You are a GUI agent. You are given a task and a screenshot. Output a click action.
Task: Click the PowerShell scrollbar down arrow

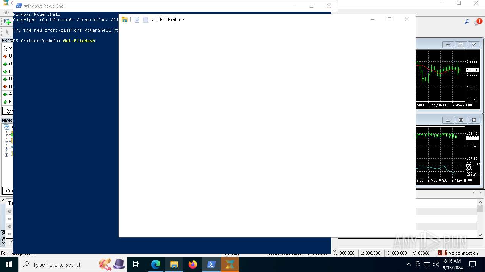coord(334,250)
